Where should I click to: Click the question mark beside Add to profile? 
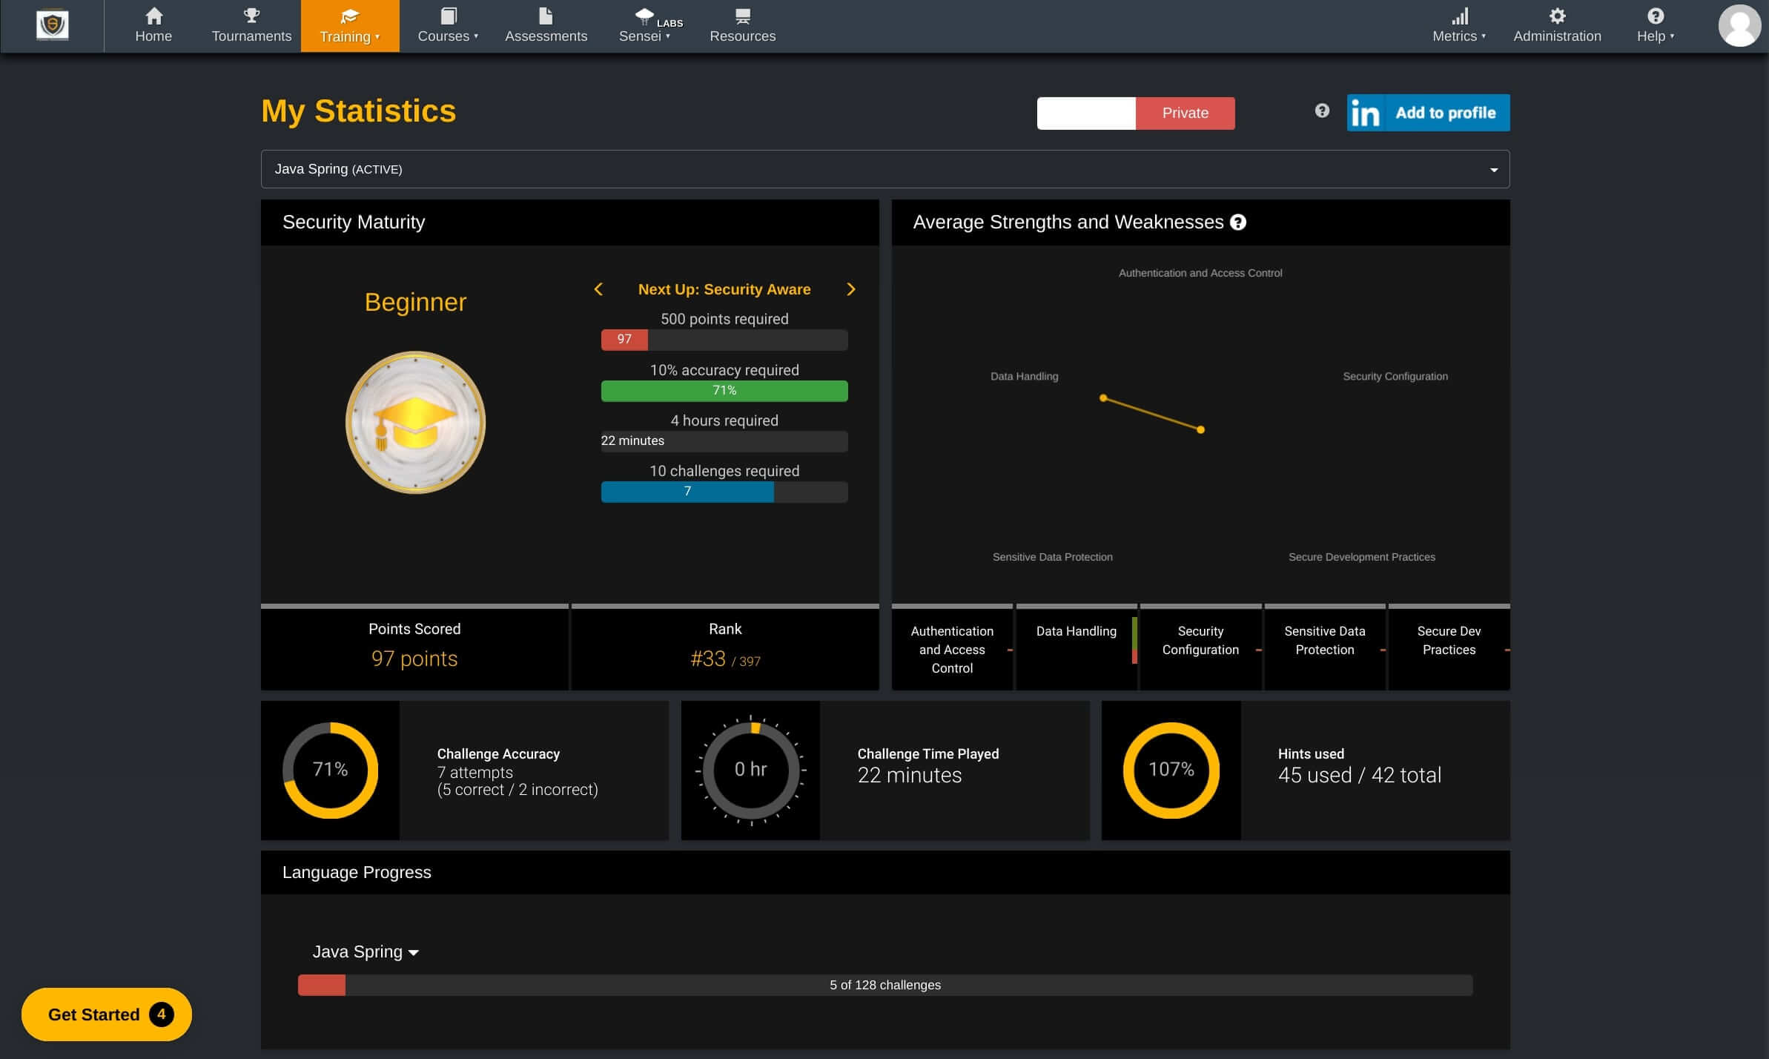(x=1322, y=111)
